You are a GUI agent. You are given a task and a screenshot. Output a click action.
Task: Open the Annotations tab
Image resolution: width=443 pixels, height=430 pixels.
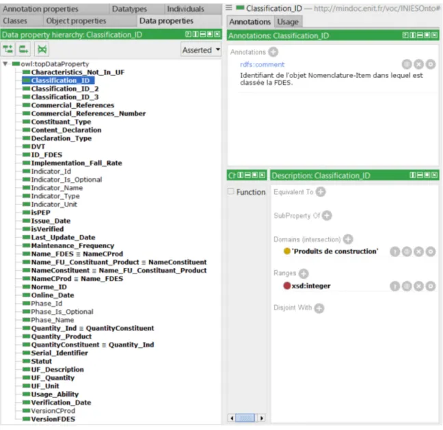pyautogui.click(x=250, y=22)
